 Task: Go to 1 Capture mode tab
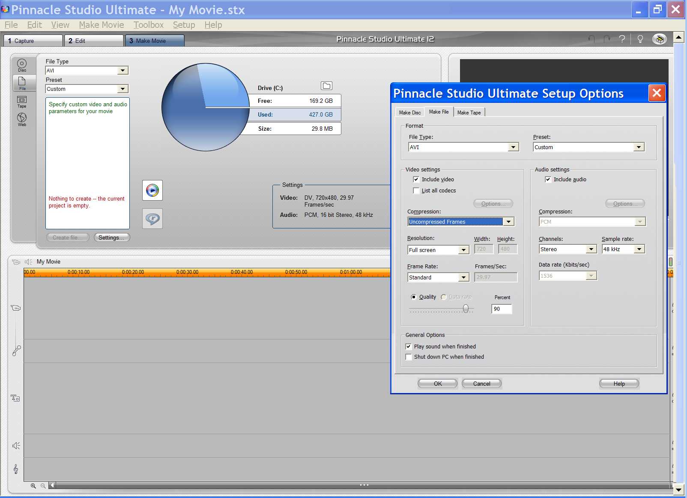point(33,41)
